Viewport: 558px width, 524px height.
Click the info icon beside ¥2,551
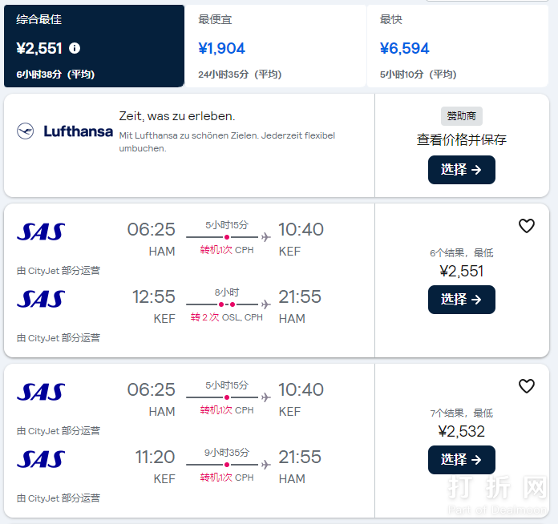(75, 48)
